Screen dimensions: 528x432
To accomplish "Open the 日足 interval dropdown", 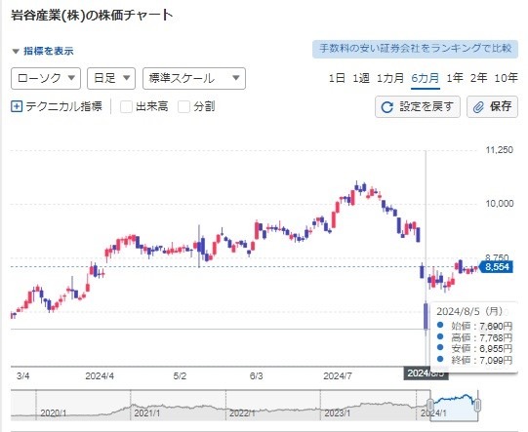I will 111,78.
